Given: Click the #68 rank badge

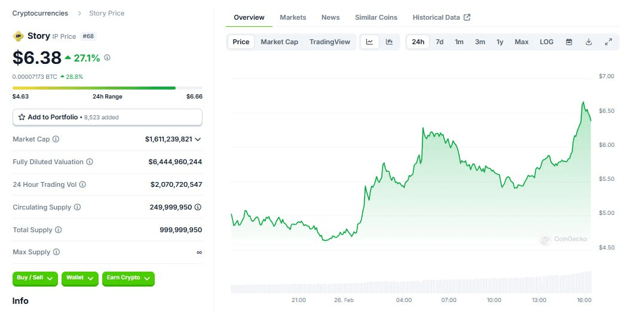Looking at the screenshot, I should click(x=88, y=36).
